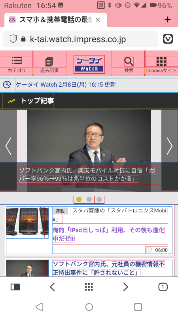Tap the 2月8日(月) 16:15 更新 text
This screenshot has height=317, width=178.
click(x=87, y=84)
